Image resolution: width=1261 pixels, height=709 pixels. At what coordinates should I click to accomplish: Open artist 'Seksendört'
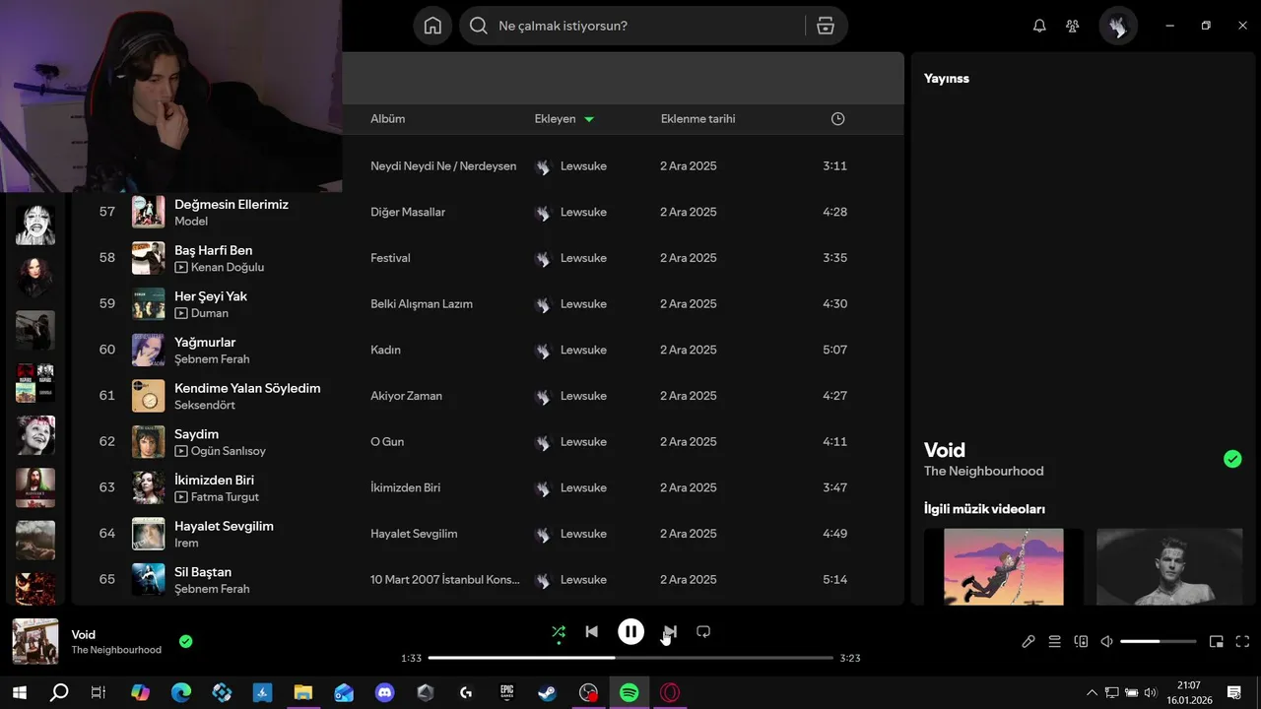pos(205,406)
